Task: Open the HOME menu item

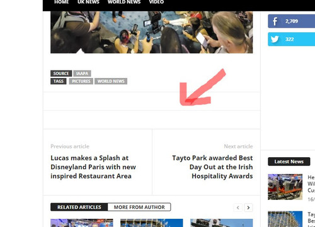Action: click(61, 2)
